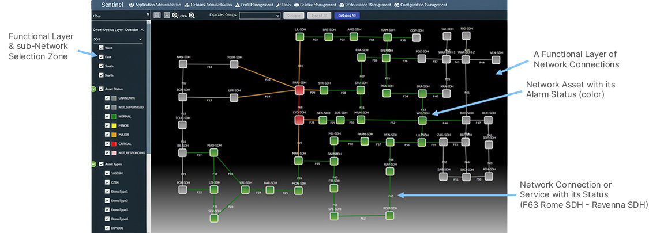Click the yellow MINOR status color swatch

[x=114, y=125]
